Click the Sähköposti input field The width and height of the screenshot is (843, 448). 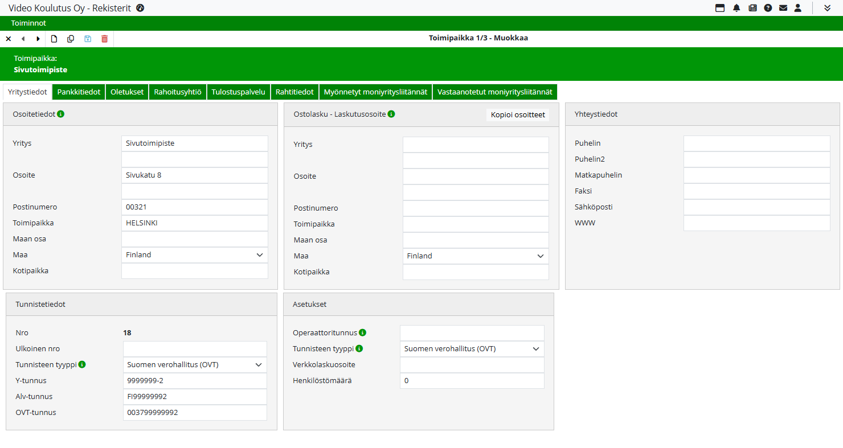point(756,207)
